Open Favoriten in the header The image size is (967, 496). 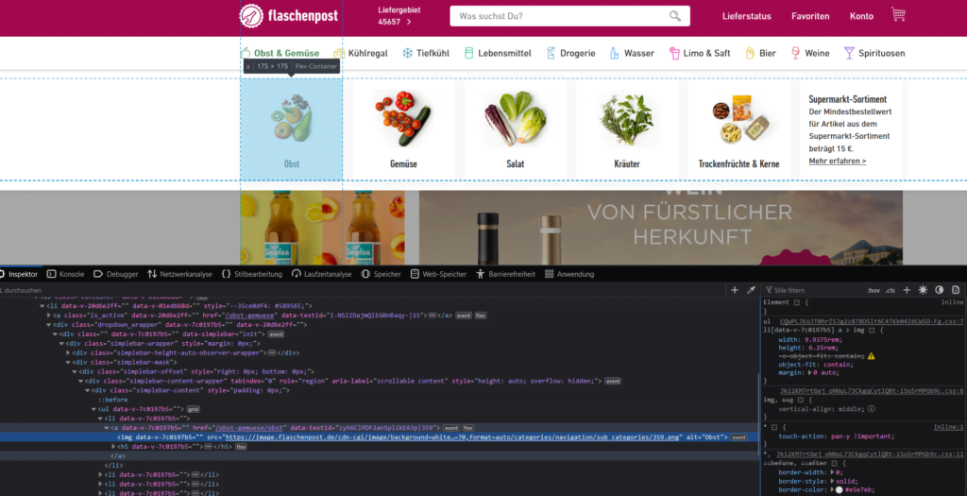(x=810, y=16)
